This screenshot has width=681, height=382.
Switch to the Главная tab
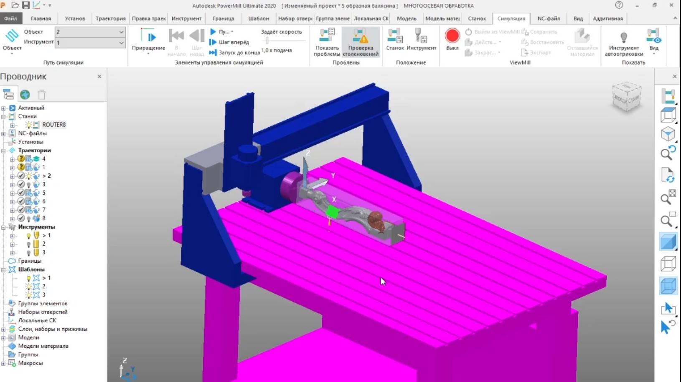tap(41, 18)
